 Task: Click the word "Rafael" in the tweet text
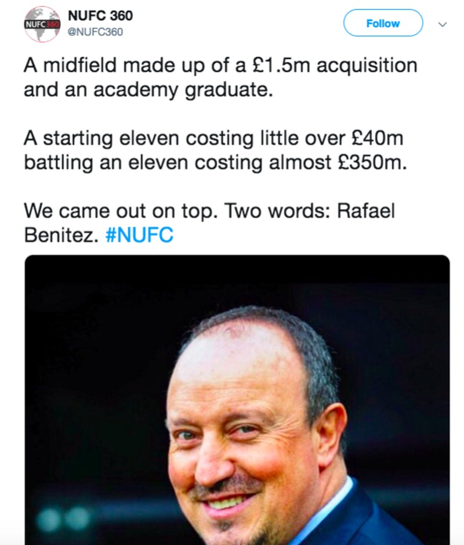[x=368, y=210]
